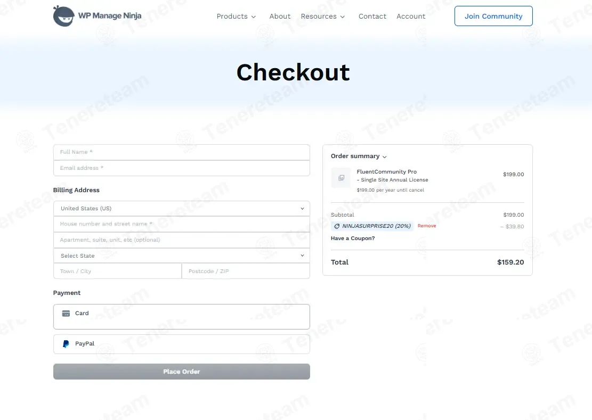
Task: Click the FluentCommunity Pro product thumbnail
Action: (341, 178)
